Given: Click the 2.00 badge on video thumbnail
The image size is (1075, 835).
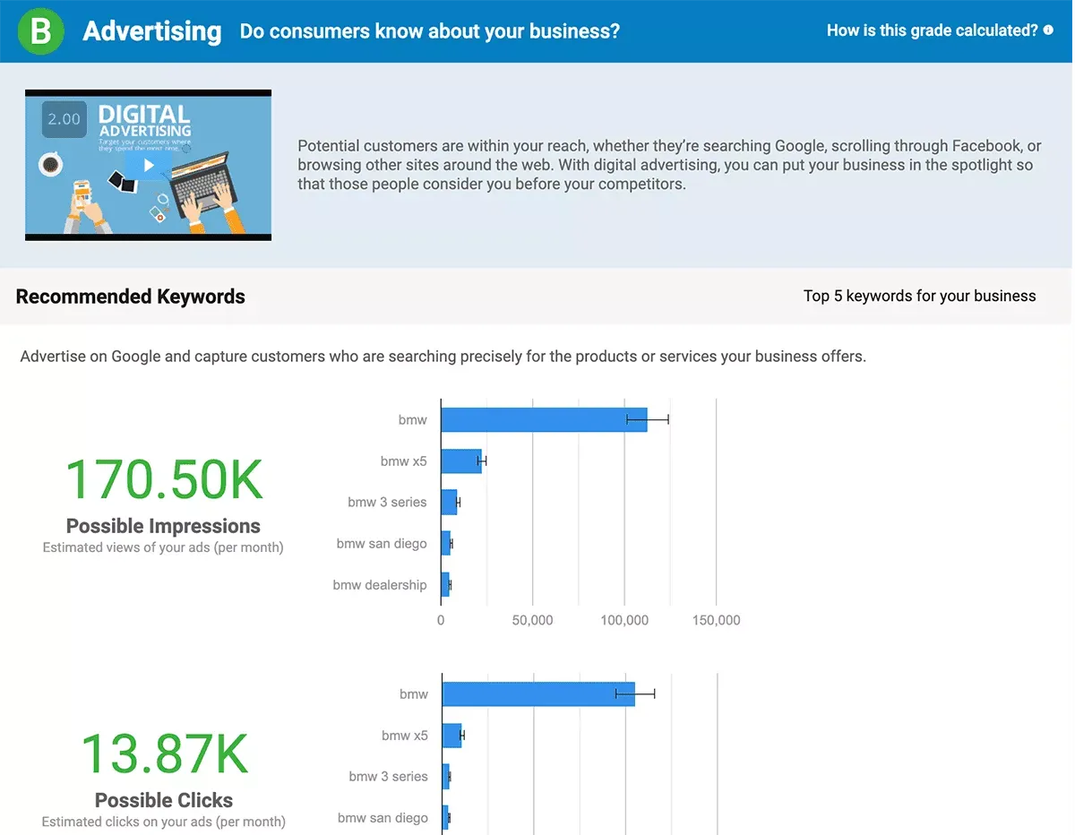Looking at the screenshot, I should tap(64, 119).
